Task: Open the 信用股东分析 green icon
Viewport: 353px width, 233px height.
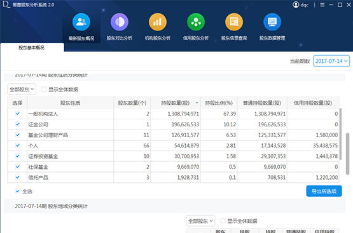Action: (196, 22)
